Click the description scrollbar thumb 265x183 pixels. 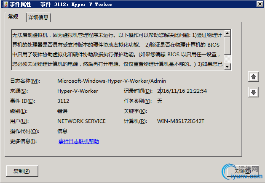click(228, 46)
